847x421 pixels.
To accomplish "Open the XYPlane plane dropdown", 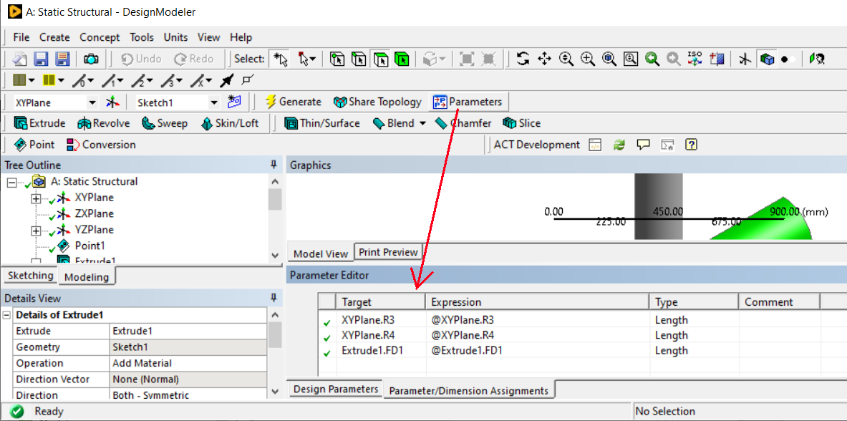I will click(x=92, y=102).
